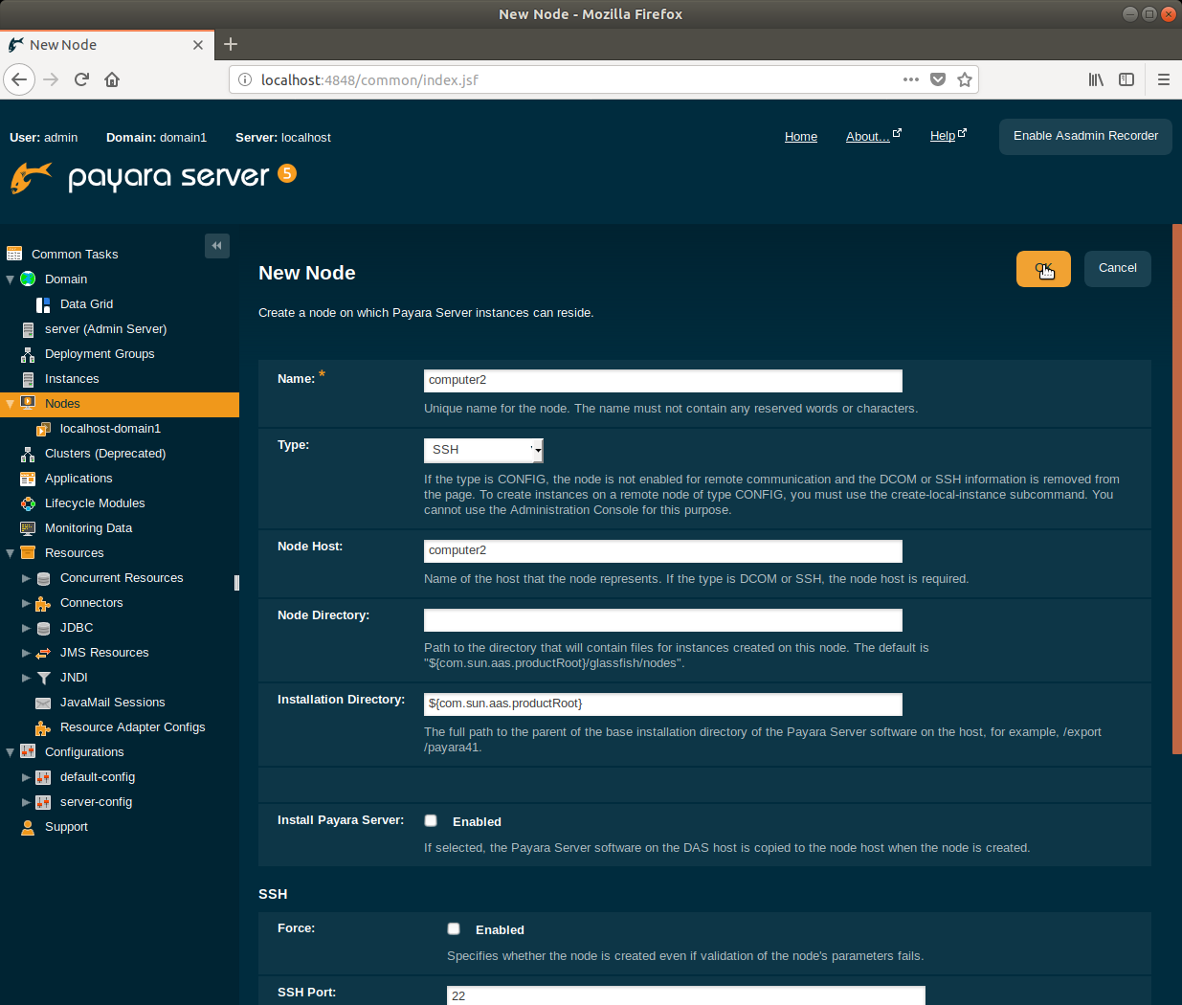Click the node Name input field
This screenshot has height=1005, width=1182.
[x=663, y=381]
